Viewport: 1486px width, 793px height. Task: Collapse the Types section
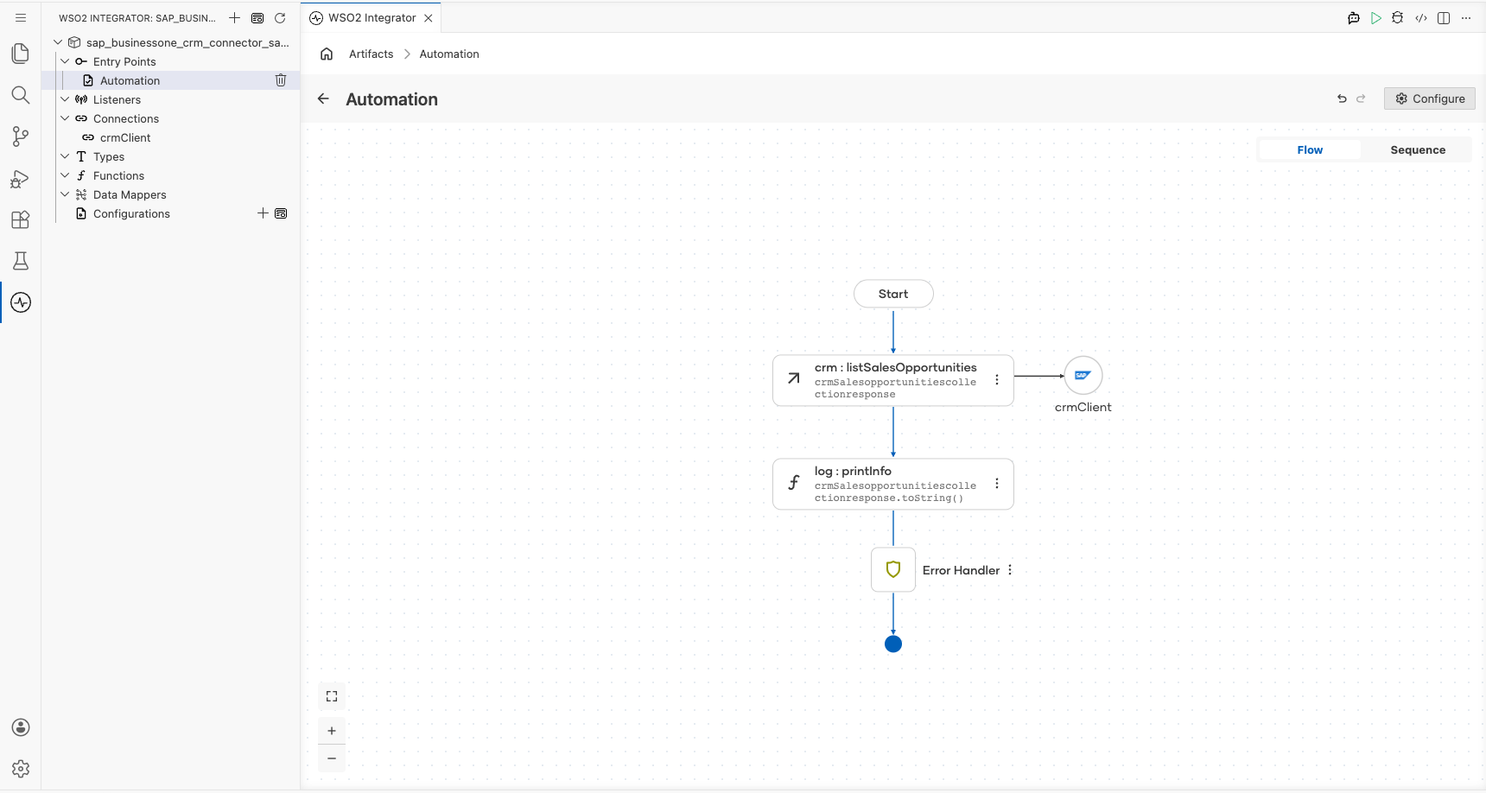(65, 156)
